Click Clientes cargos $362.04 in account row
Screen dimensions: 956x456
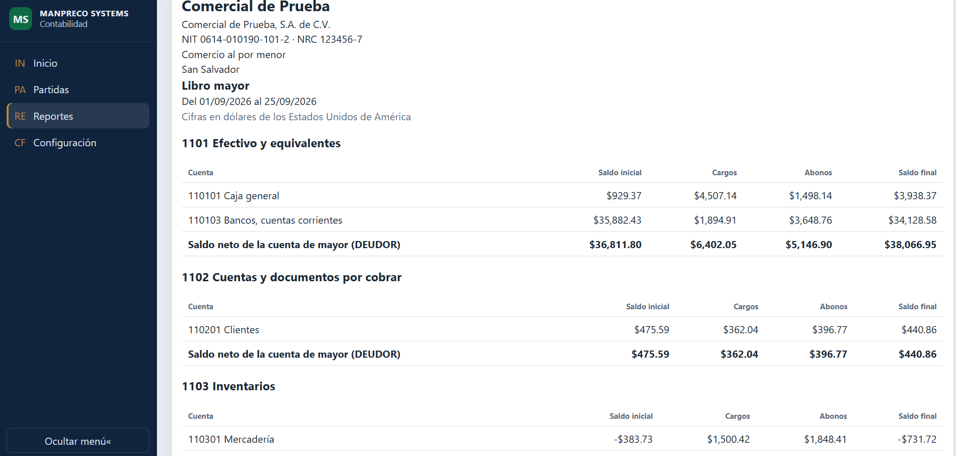pos(740,330)
